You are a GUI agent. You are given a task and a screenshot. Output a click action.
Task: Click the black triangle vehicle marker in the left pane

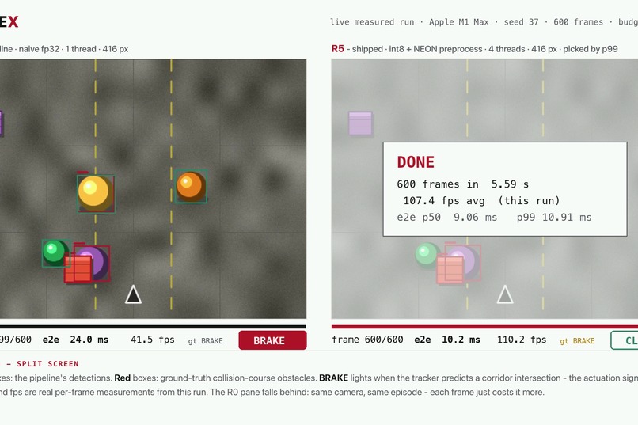(134, 294)
